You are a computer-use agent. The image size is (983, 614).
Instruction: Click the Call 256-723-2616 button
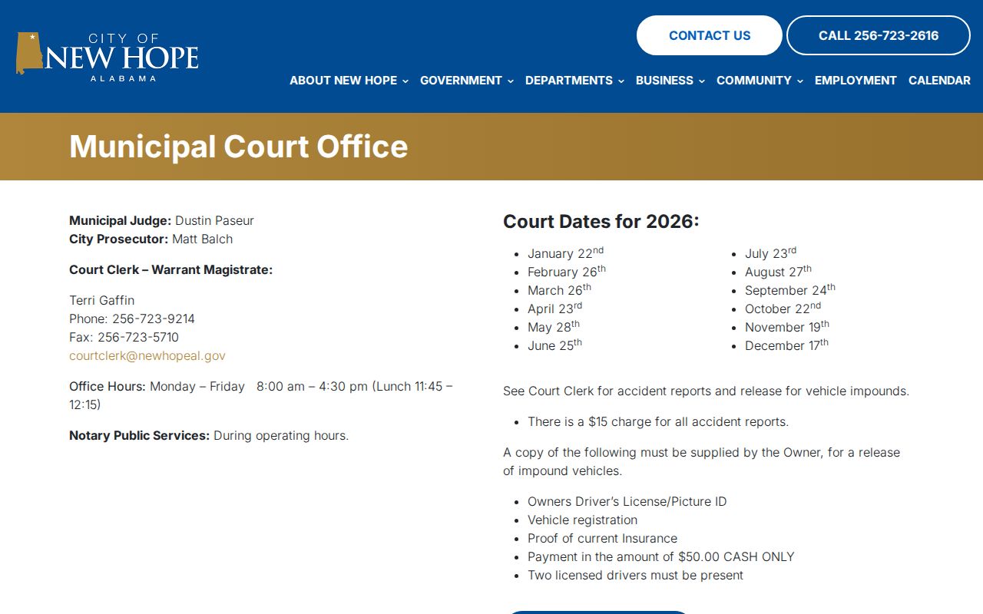click(x=879, y=35)
